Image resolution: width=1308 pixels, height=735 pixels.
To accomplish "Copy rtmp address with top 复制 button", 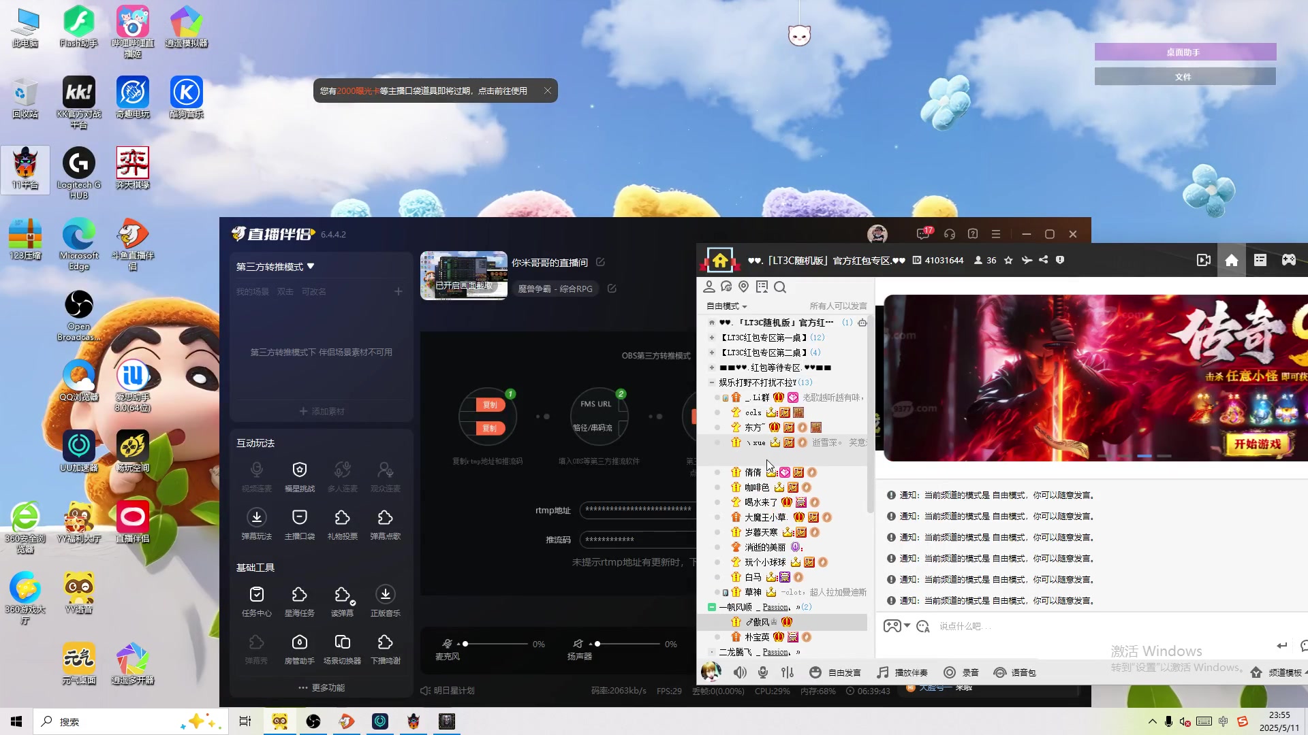I will (x=490, y=405).
